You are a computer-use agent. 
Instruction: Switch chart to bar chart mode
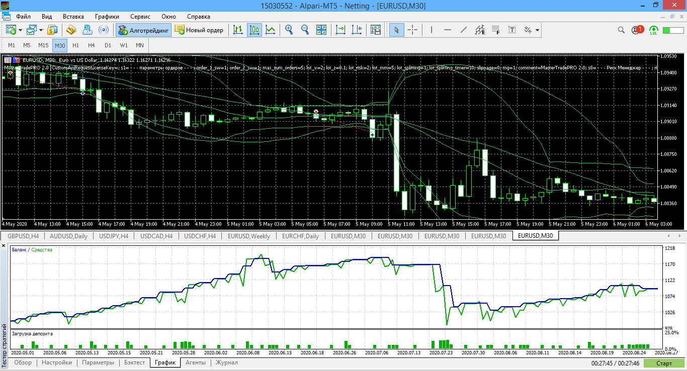point(238,30)
